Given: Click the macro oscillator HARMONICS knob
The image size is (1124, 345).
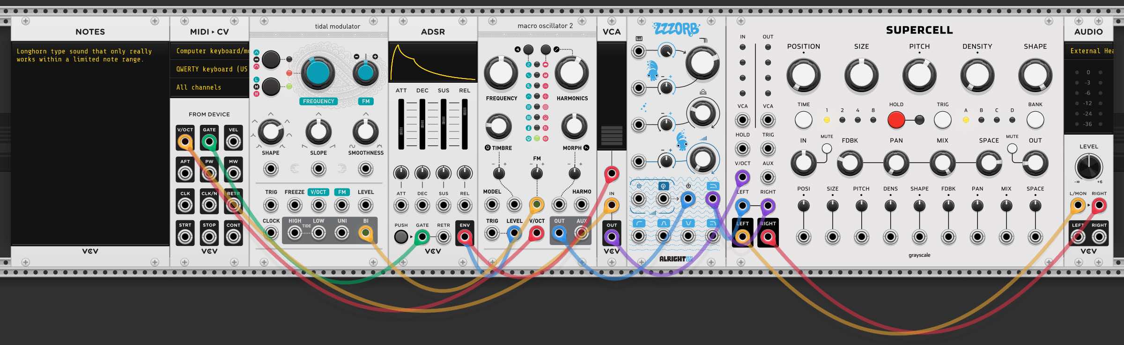Looking at the screenshot, I should 572,73.
